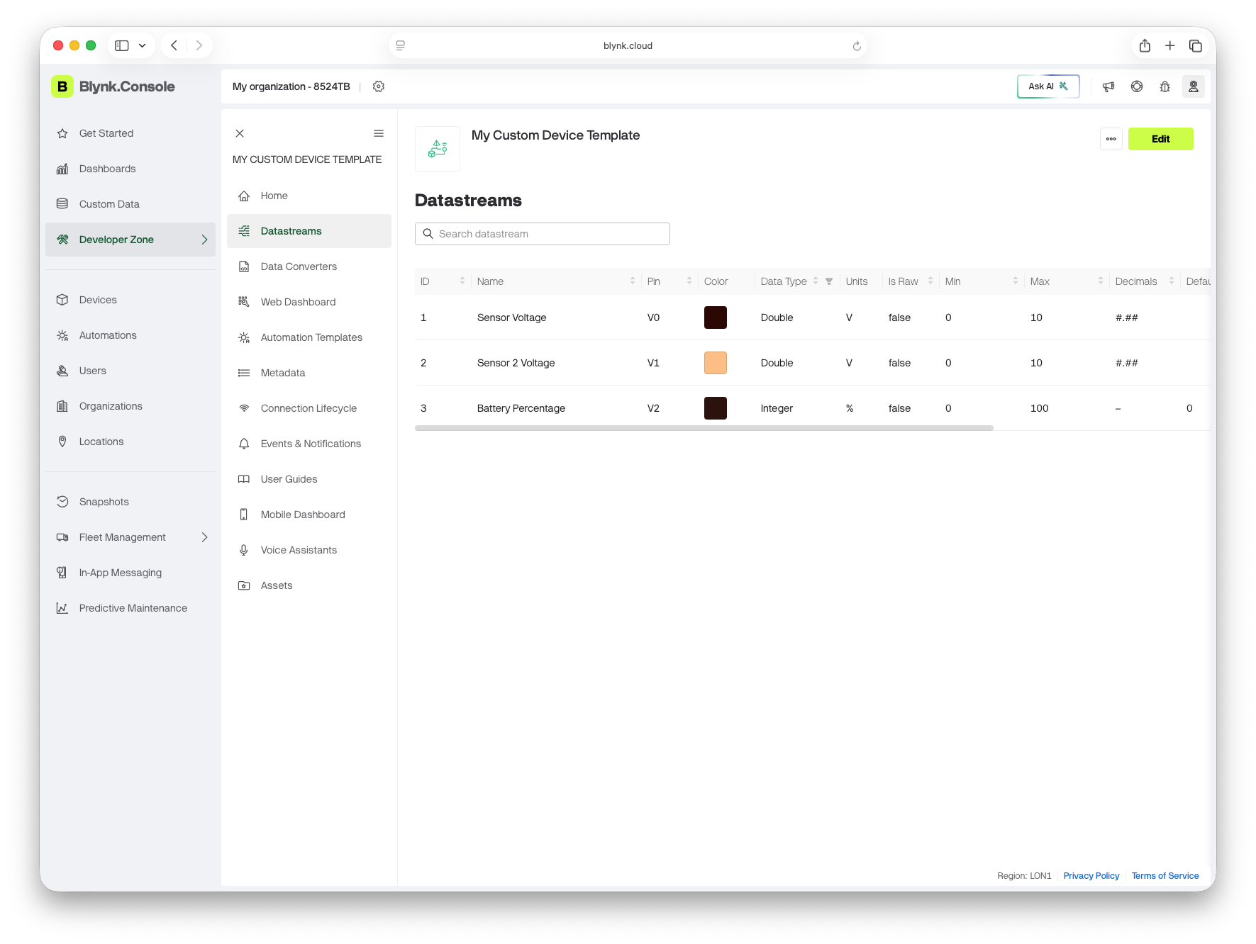The image size is (1256, 944).
Task: Click "Battery Percentage" row name
Action: pyautogui.click(x=521, y=408)
